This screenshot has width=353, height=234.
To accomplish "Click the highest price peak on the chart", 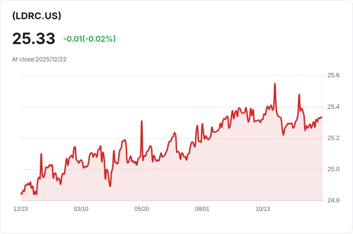I will click(275, 84).
